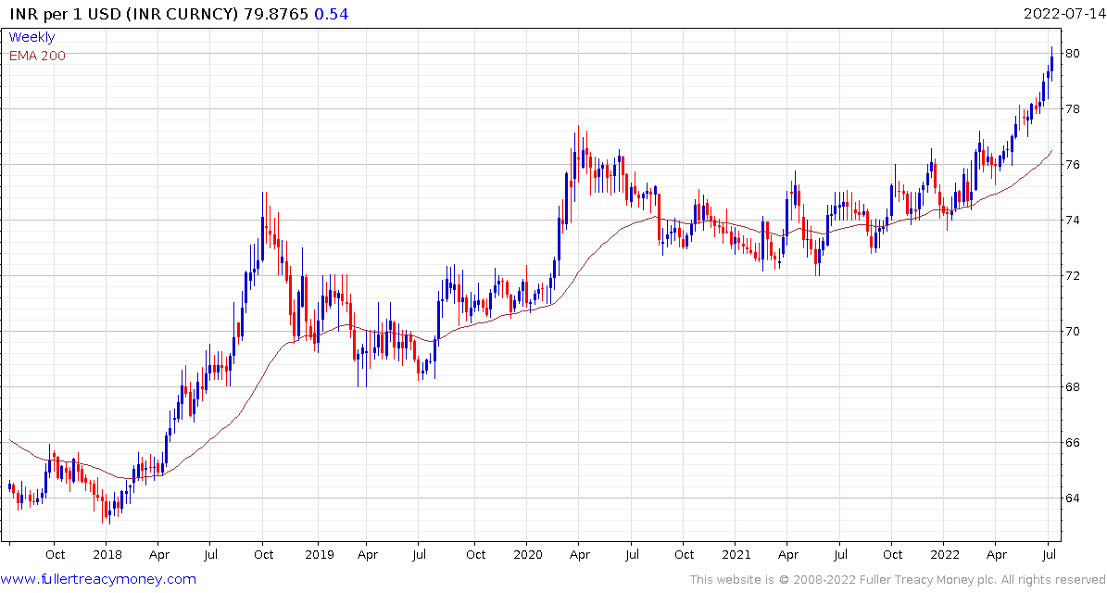This screenshot has height=593, width=1107.
Task: Click the 64 price axis label
Action: tap(1073, 498)
